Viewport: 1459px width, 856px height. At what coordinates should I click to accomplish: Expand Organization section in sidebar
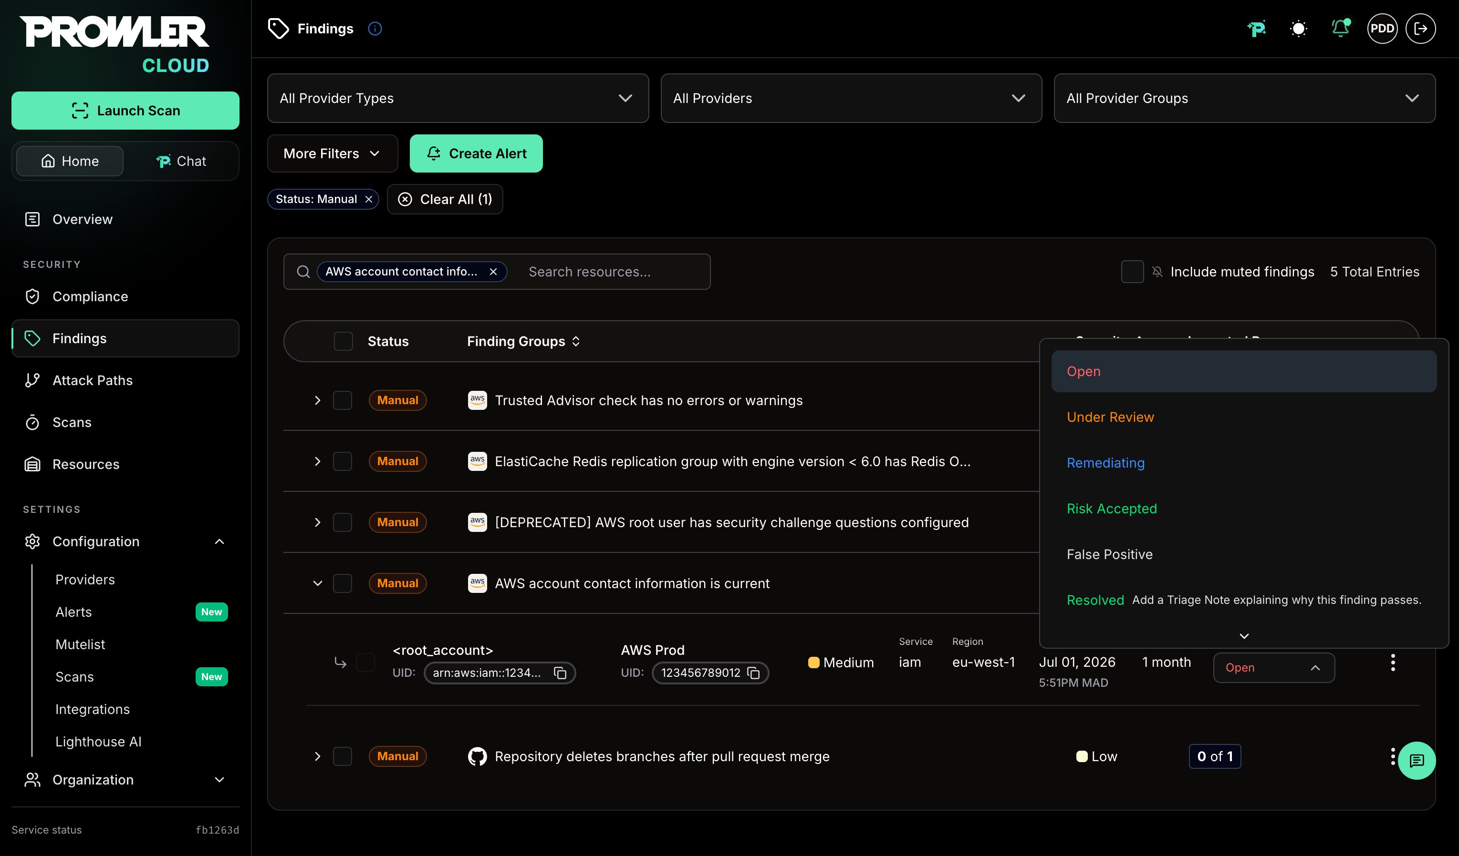(x=125, y=780)
